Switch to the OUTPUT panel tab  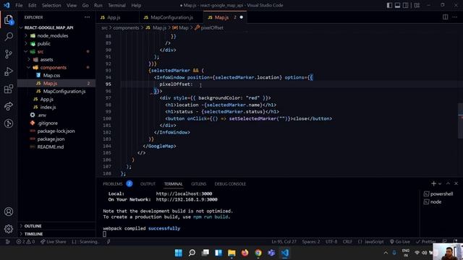point(148,184)
